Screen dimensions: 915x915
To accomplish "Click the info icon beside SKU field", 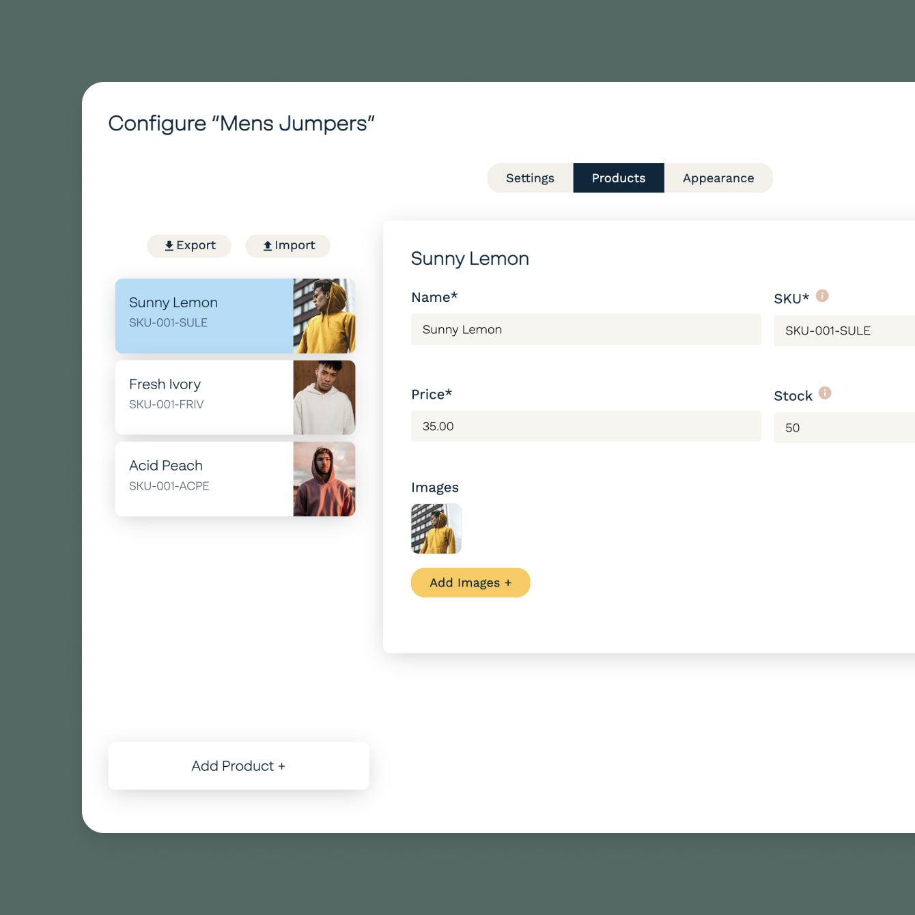I will click(x=822, y=296).
